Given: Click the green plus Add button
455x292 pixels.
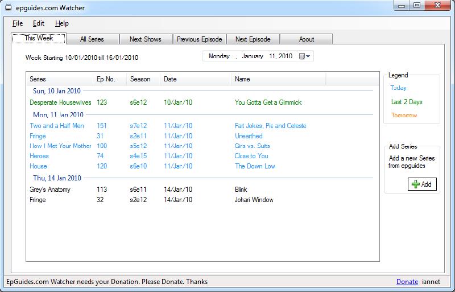Looking at the screenshot, I should click(x=422, y=184).
